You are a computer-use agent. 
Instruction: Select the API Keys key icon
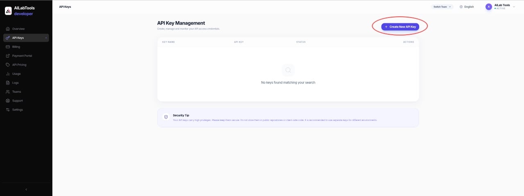(x=8, y=38)
